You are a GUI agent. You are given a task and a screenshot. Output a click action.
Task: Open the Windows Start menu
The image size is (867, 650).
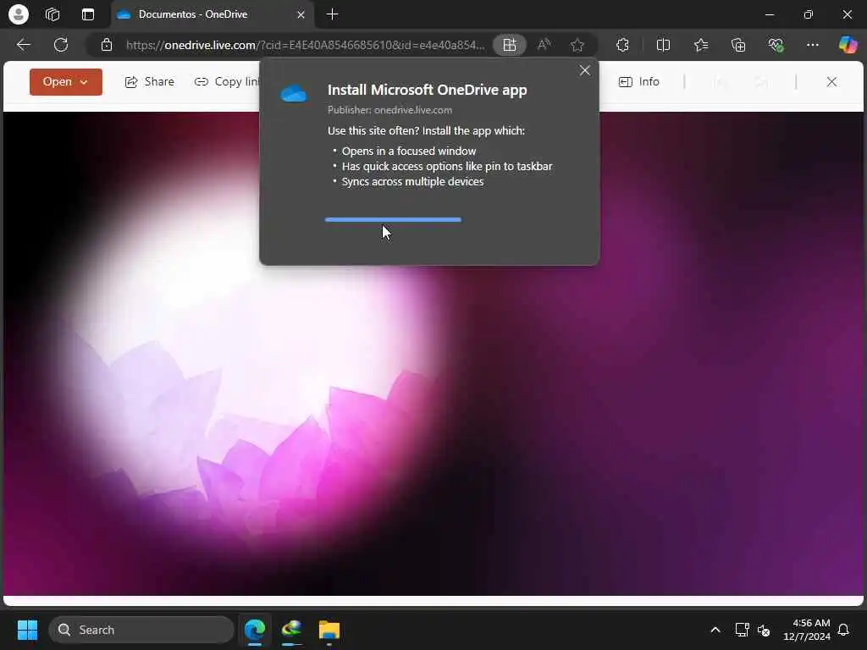[27, 630]
